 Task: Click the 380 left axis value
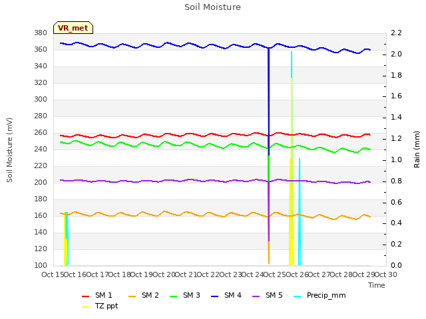point(41,33)
